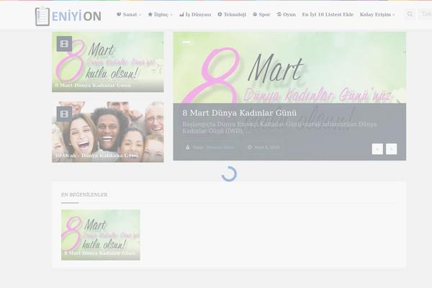Click the ball icon beside Spor
Image resolution: width=432 pixels, height=288 pixels.
[x=255, y=14]
